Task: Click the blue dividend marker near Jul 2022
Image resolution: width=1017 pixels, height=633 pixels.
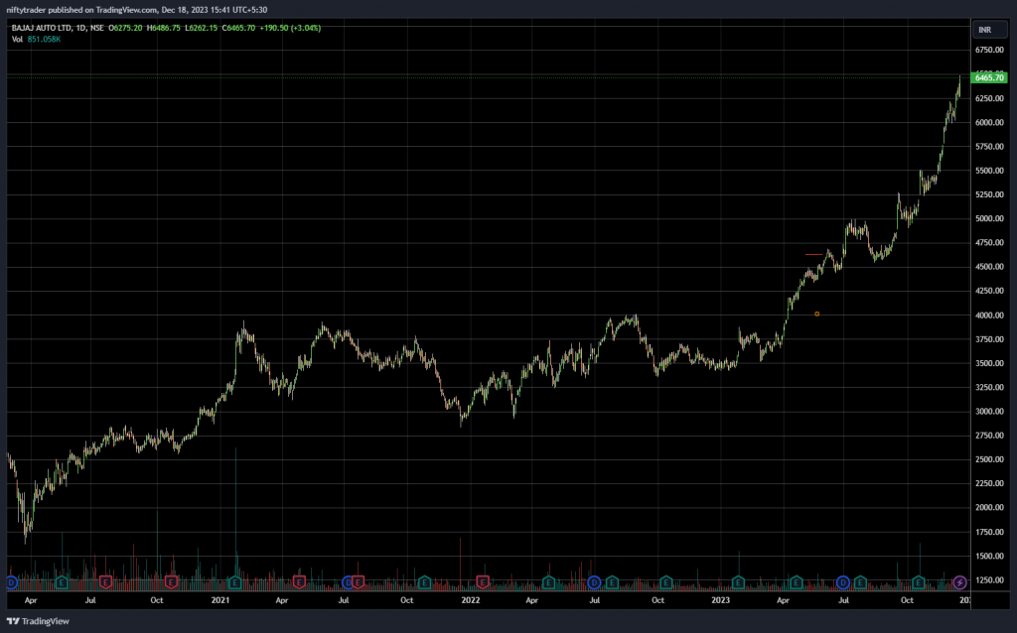Action: (x=594, y=582)
